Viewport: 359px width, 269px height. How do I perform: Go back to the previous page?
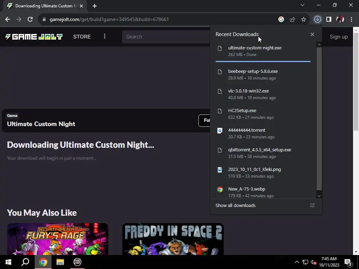tap(8, 19)
